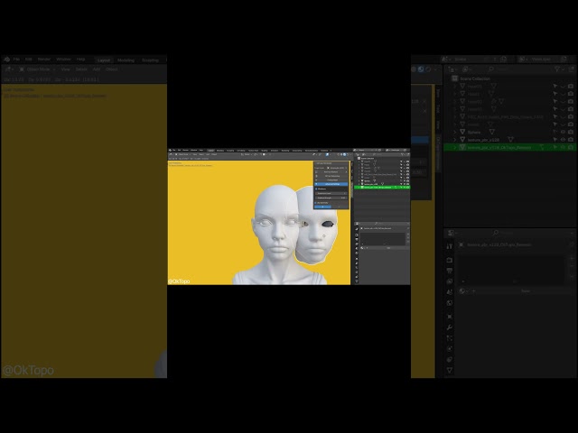Toggle texture_pbr_v128 eye visibility in background outliner

(563, 140)
